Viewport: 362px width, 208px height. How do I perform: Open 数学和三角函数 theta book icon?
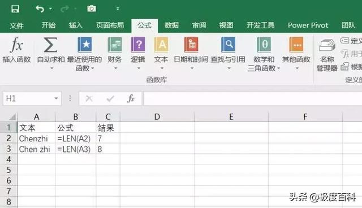(264, 45)
